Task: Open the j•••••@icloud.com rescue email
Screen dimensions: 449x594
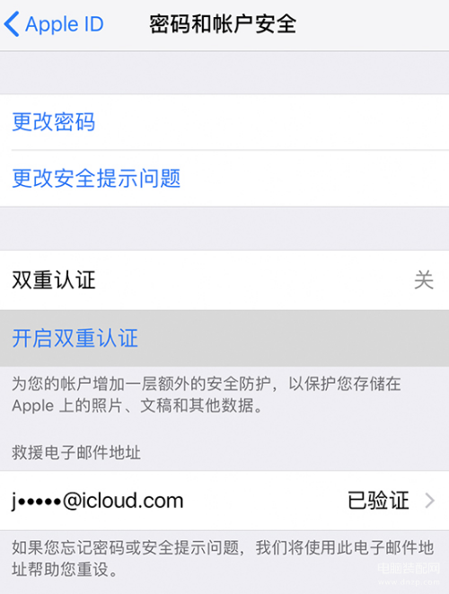Action: coord(224,501)
